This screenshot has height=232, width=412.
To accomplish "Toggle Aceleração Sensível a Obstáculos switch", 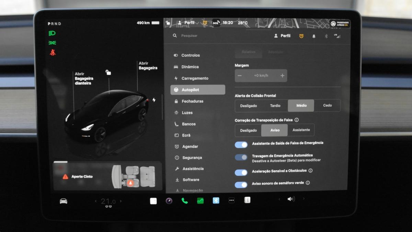I will pyautogui.click(x=241, y=172).
